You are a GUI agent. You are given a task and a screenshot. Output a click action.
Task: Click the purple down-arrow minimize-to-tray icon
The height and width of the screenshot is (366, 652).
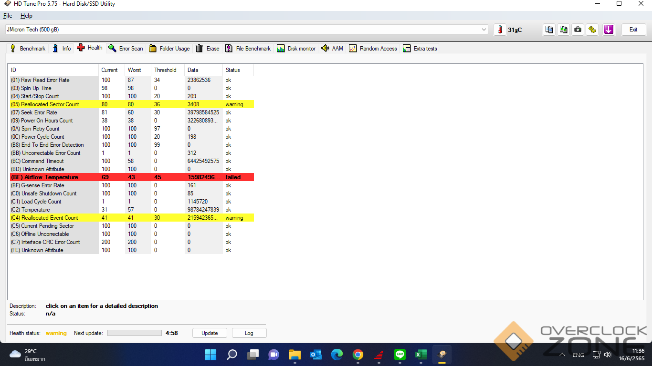[609, 30]
